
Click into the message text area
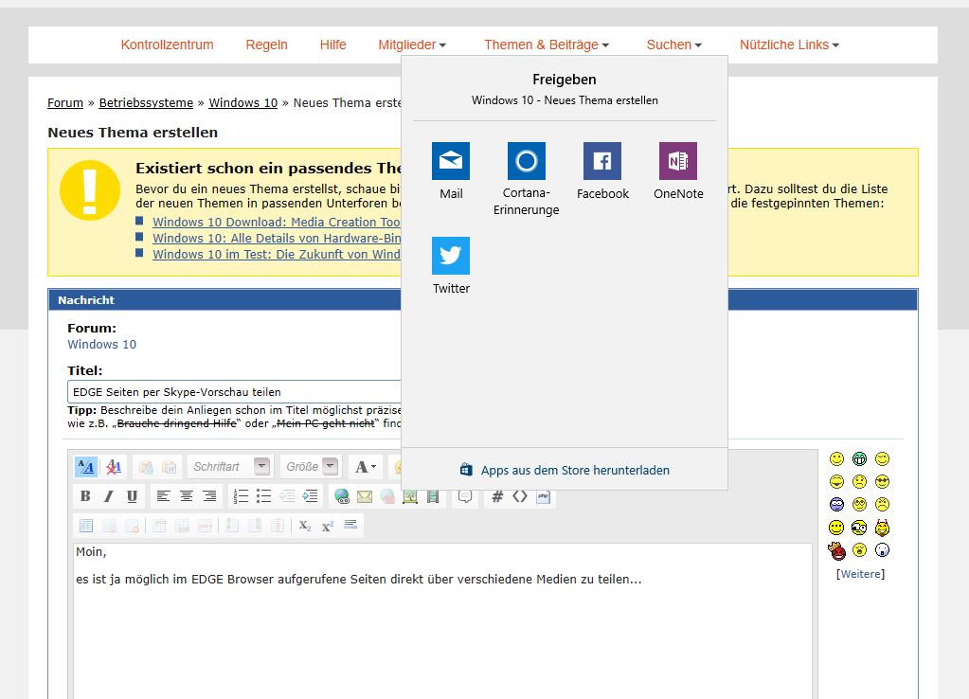442,621
